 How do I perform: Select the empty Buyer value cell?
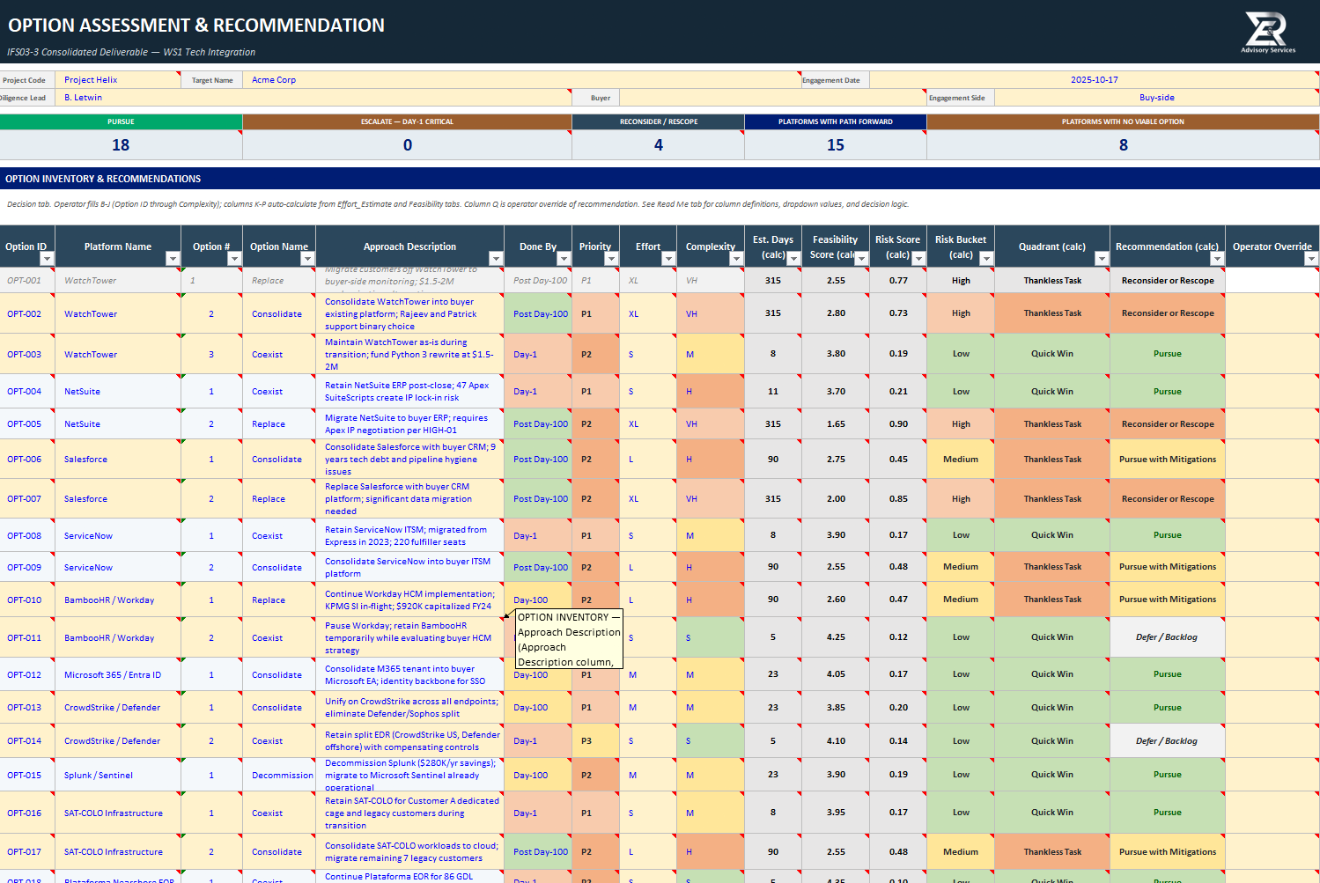pos(773,98)
